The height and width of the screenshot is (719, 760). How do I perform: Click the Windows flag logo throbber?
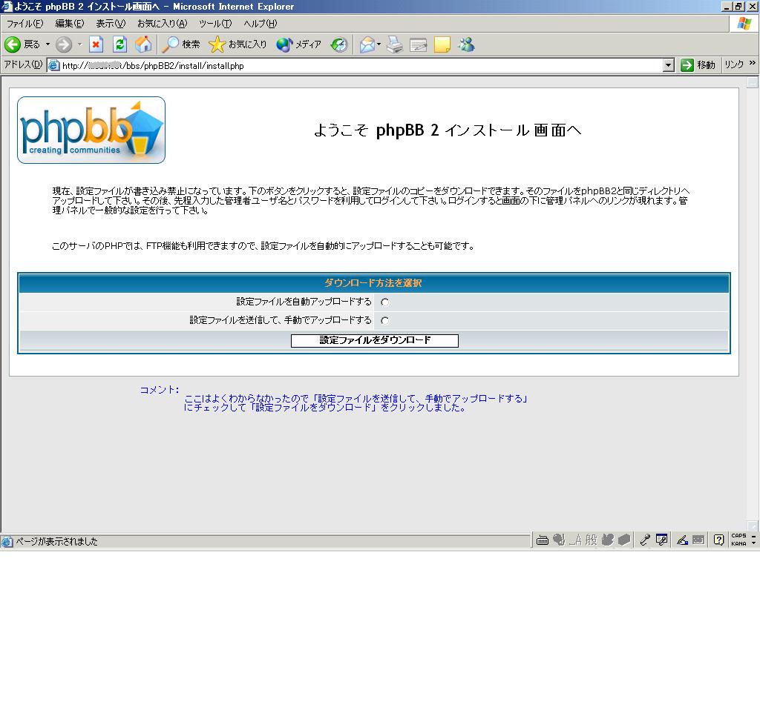click(x=744, y=24)
